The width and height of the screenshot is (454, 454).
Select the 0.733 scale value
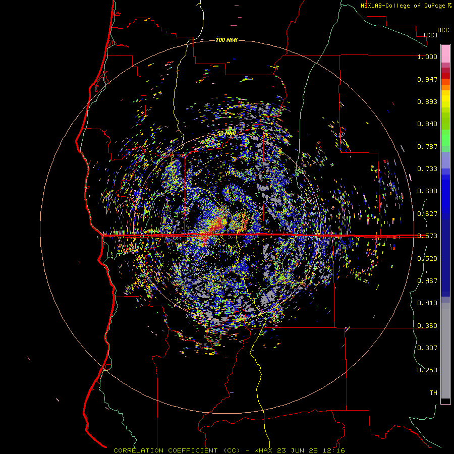(427, 169)
